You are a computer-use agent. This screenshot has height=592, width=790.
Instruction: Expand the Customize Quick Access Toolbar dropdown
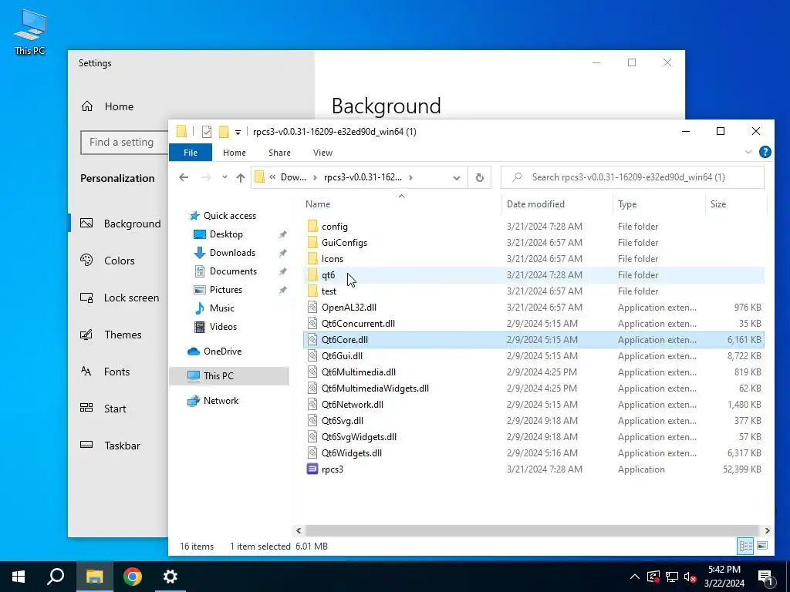pyautogui.click(x=238, y=133)
